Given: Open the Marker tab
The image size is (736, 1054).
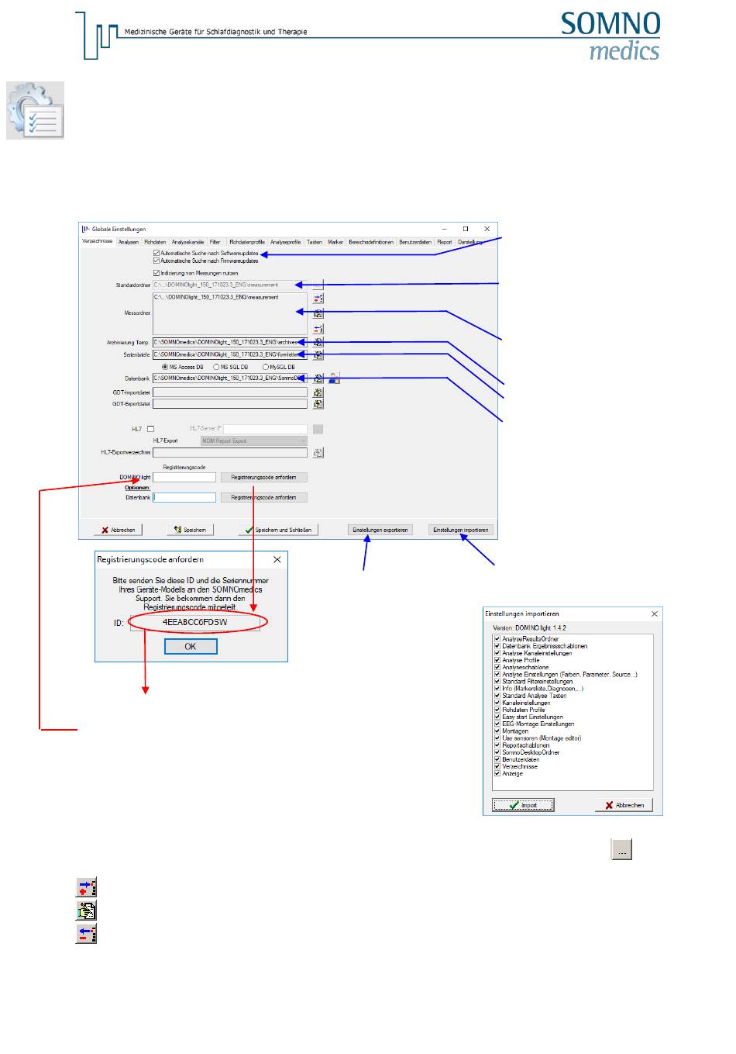Looking at the screenshot, I should point(335,242).
